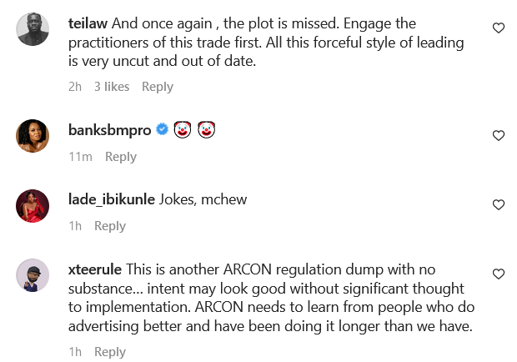Reply to xteerule's comment
Viewport: 517px width, 362px height.
(x=110, y=352)
